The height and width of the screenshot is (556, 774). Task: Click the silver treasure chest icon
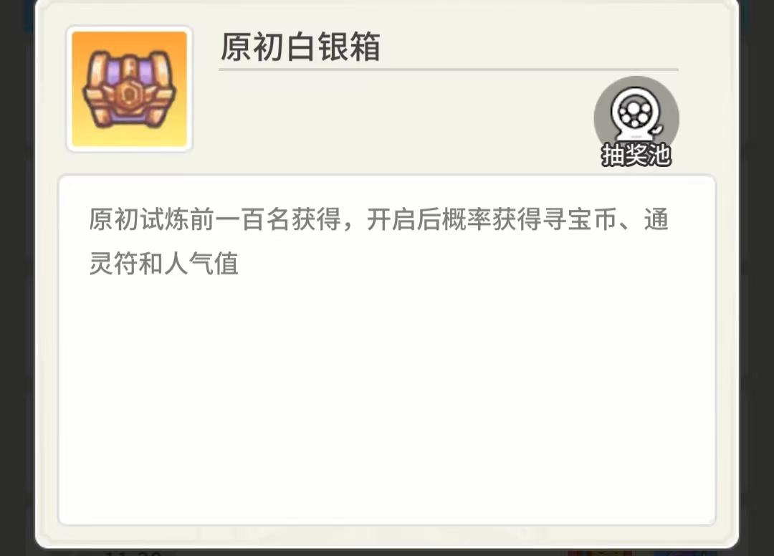coord(129,90)
